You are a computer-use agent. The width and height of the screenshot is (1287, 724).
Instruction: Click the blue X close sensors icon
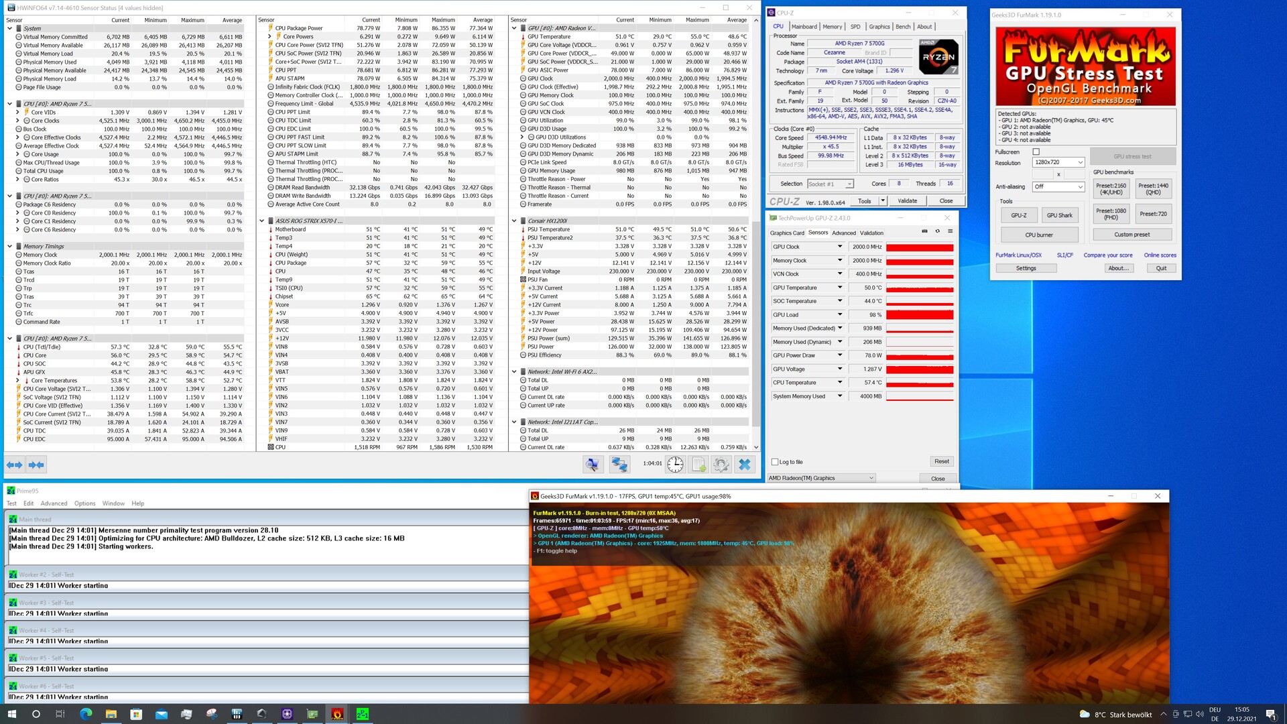pos(745,464)
